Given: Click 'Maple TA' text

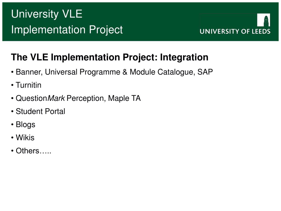Looking at the screenshot, I should point(124,98).
